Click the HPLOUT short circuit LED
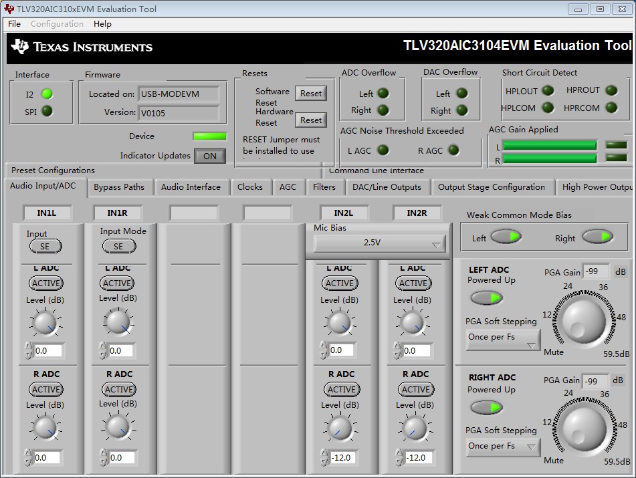 [548, 90]
